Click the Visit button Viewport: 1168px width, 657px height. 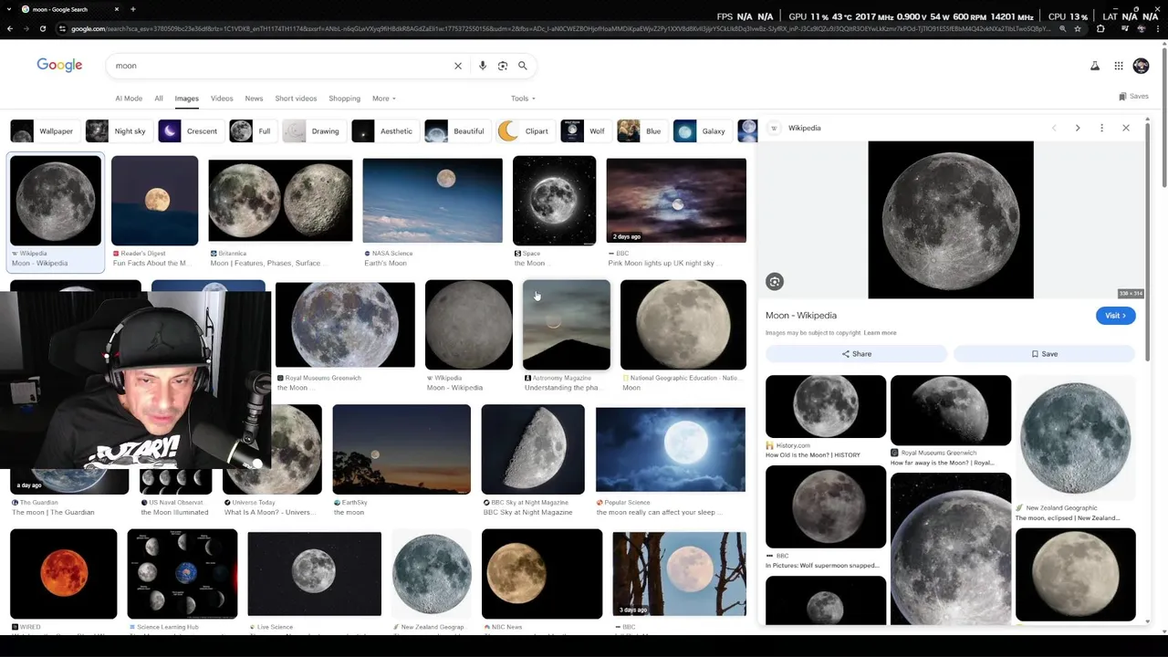(x=1115, y=316)
